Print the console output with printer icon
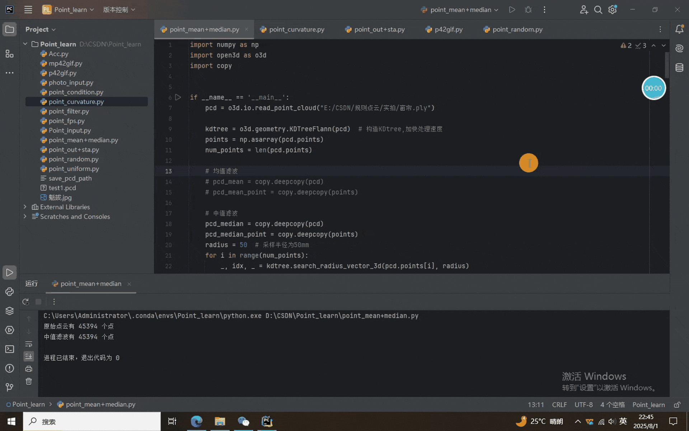Viewport: 689px width, 431px height. click(29, 369)
